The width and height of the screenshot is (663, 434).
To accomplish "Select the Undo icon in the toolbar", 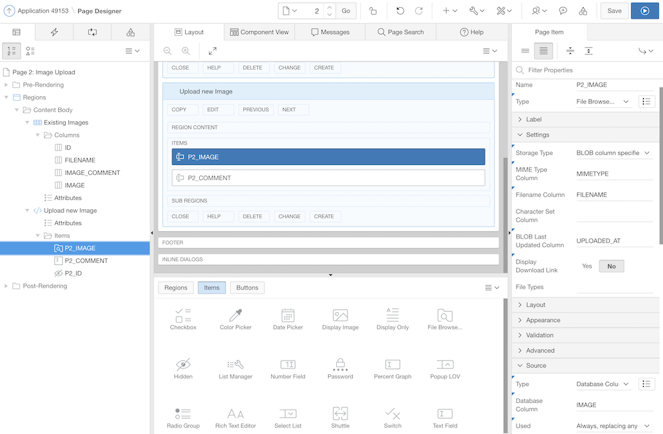I will [x=400, y=10].
